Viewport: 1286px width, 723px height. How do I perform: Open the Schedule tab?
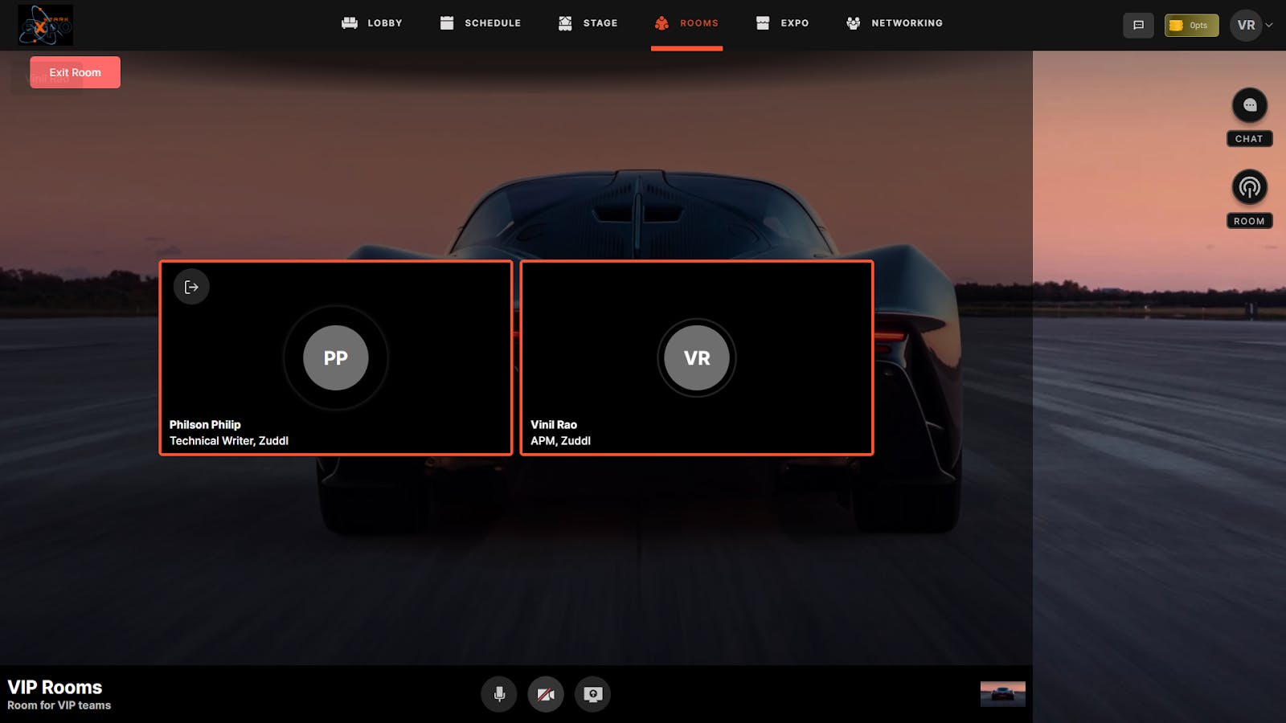coord(480,23)
